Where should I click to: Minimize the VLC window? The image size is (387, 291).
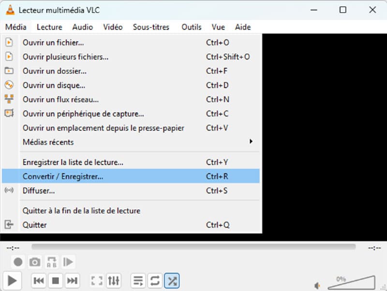coord(313,10)
